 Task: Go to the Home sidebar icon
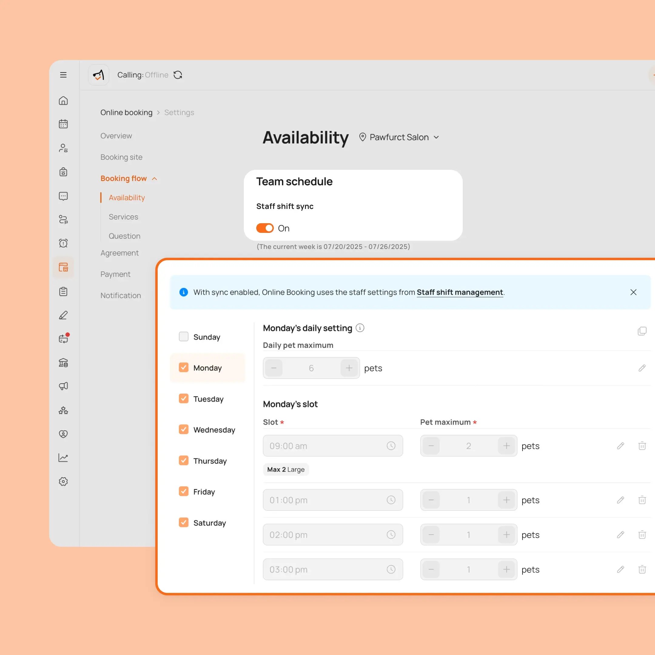pyautogui.click(x=63, y=101)
